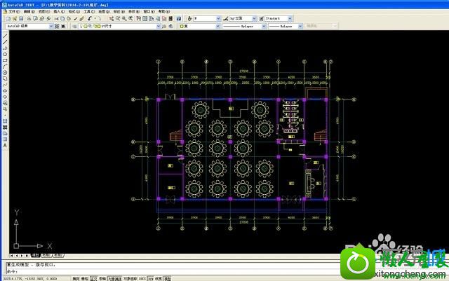This screenshot has height=281, width=449.
Task: Toggle 线宽 (Lineweight) display in status bar
Action: tap(159, 278)
